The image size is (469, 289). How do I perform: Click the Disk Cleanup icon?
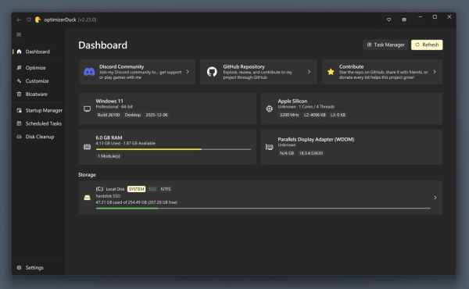[x=19, y=137]
